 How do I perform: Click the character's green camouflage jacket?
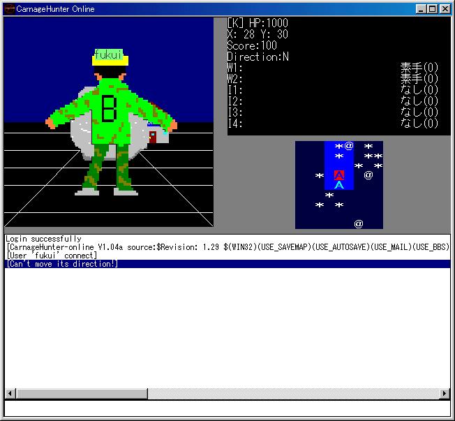110,113
